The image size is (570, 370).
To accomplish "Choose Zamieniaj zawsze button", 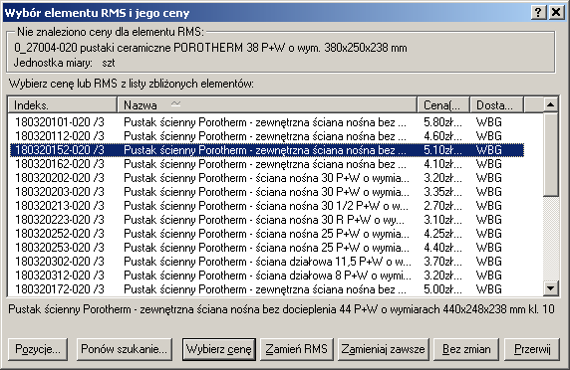I will 383,349.
